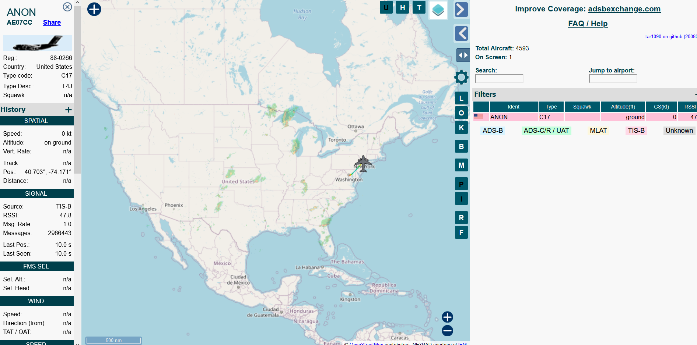The width and height of the screenshot is (697, 345).
Task: Sort table by GS(kt) column
Action: 661,107
